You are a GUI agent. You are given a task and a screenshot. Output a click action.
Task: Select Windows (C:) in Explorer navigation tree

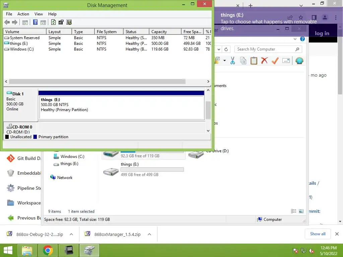pyautogui.click(x=69, y=157)
